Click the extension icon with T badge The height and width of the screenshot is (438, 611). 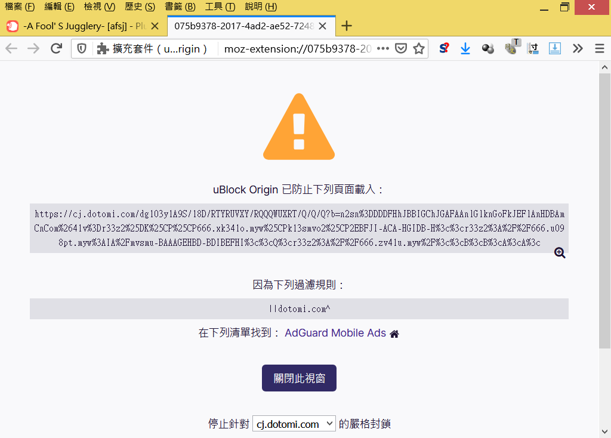[x=512, y=47]
